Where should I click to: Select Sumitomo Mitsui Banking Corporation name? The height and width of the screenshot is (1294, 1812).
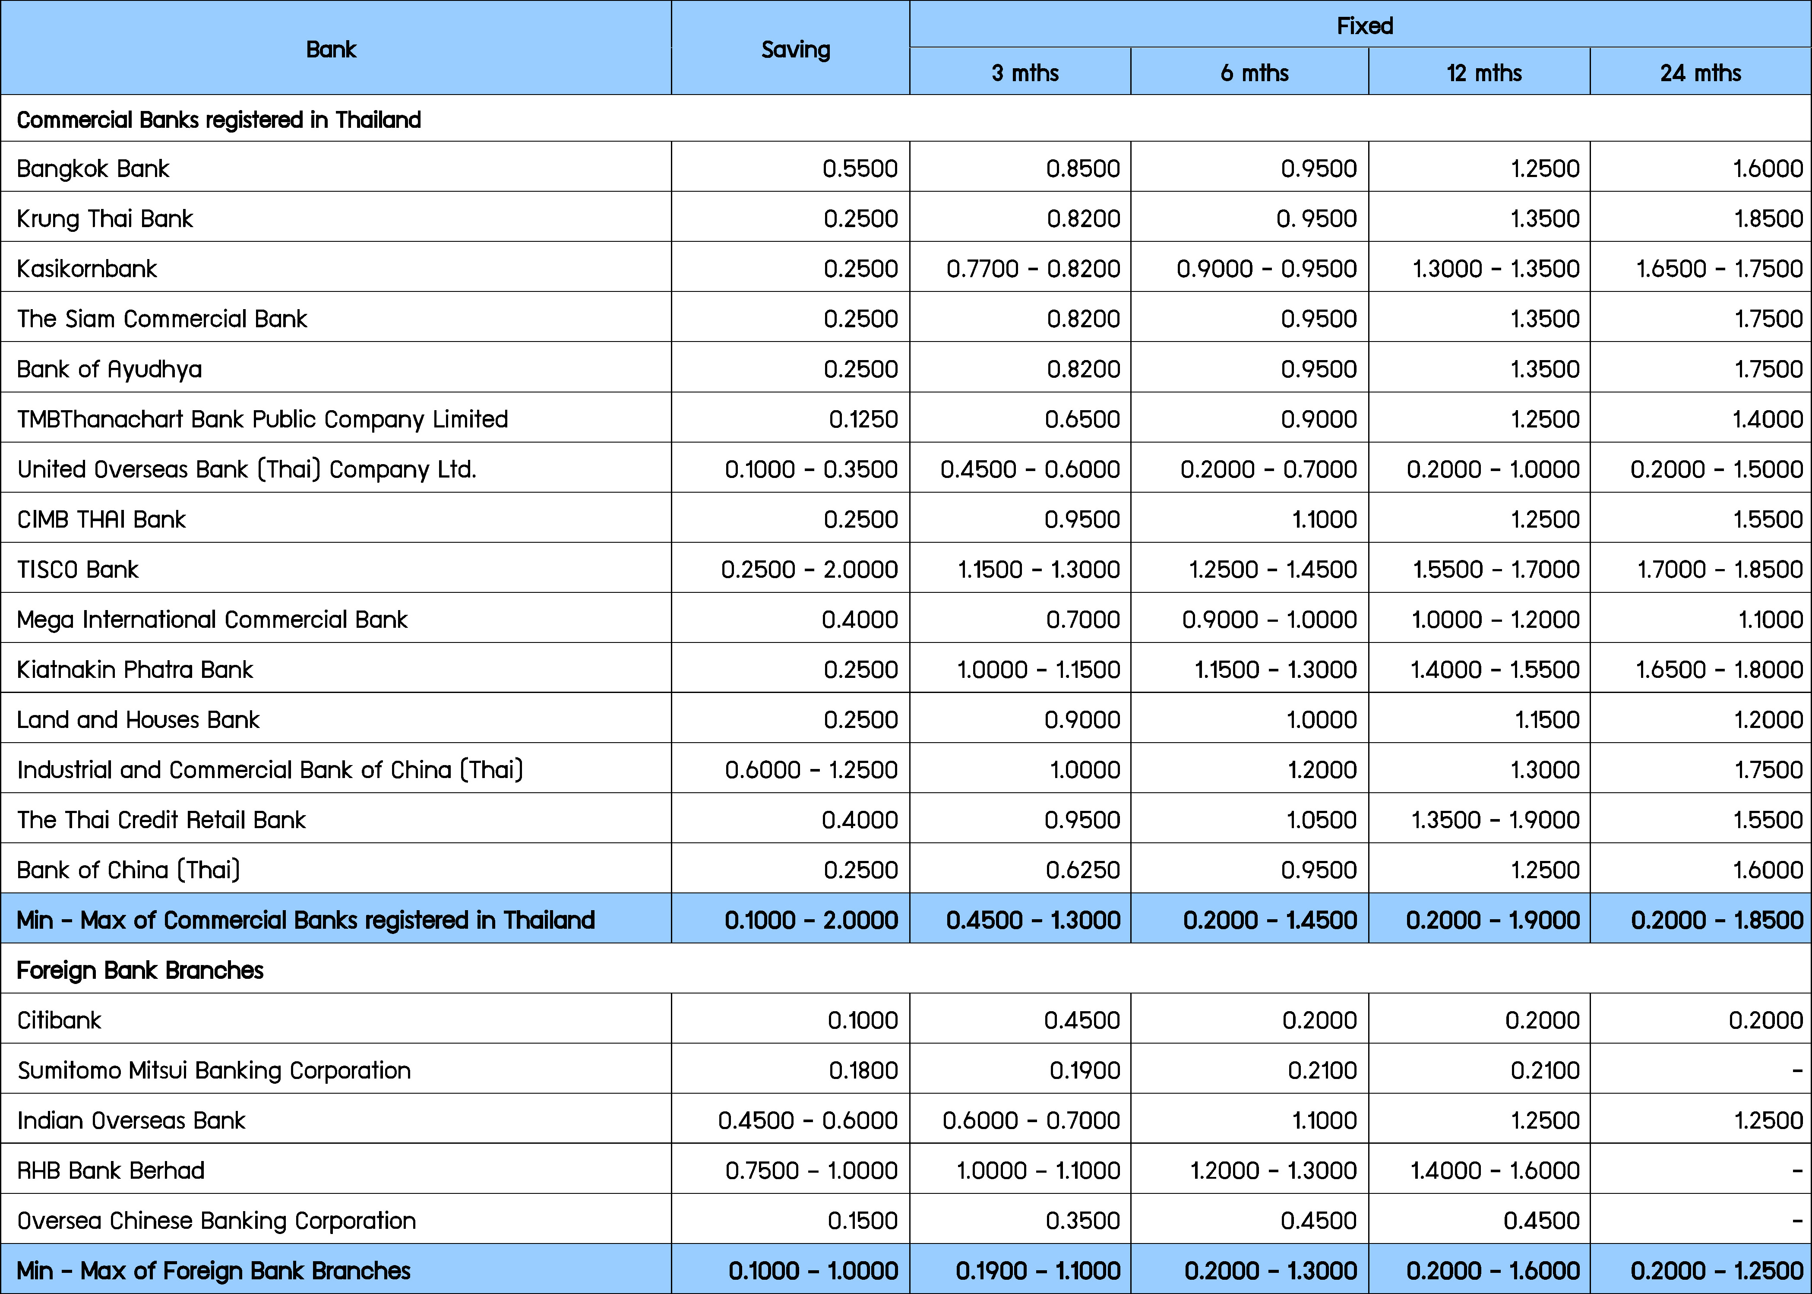(214, 1071)
